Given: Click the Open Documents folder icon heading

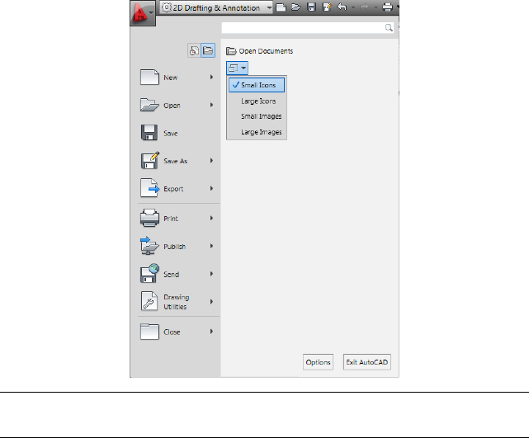Looking at the screenshot, I should pos(231,51).
